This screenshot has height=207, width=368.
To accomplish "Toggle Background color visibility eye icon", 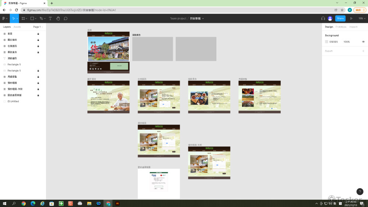I will click(363, 42).
